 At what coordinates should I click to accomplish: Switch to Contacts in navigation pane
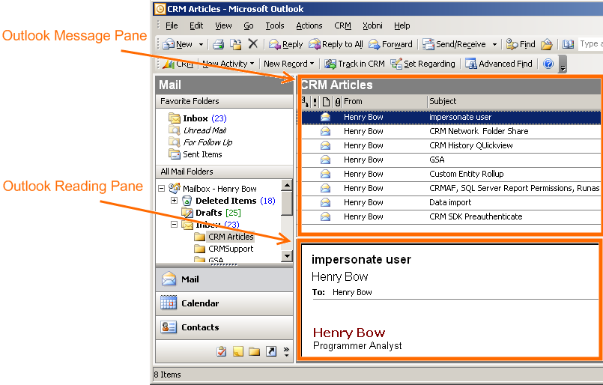(x=224, y=327)
